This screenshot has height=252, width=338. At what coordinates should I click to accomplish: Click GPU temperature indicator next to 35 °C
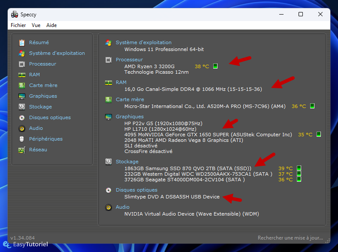pos(319,134)
